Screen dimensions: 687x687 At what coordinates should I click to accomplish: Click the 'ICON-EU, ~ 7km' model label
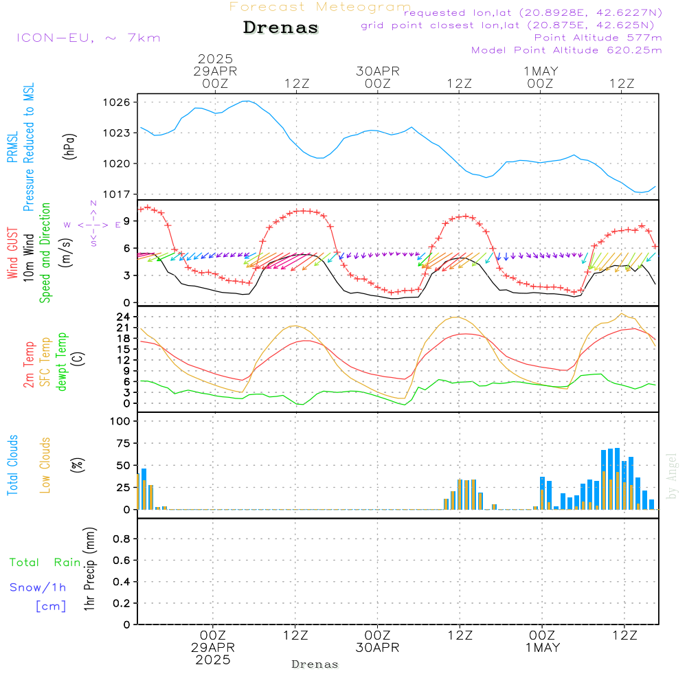pos(89,38)
